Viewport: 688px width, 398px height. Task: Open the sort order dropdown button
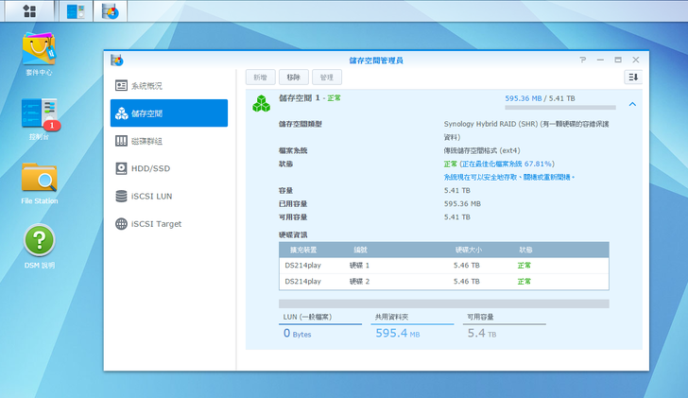point(632,78)
